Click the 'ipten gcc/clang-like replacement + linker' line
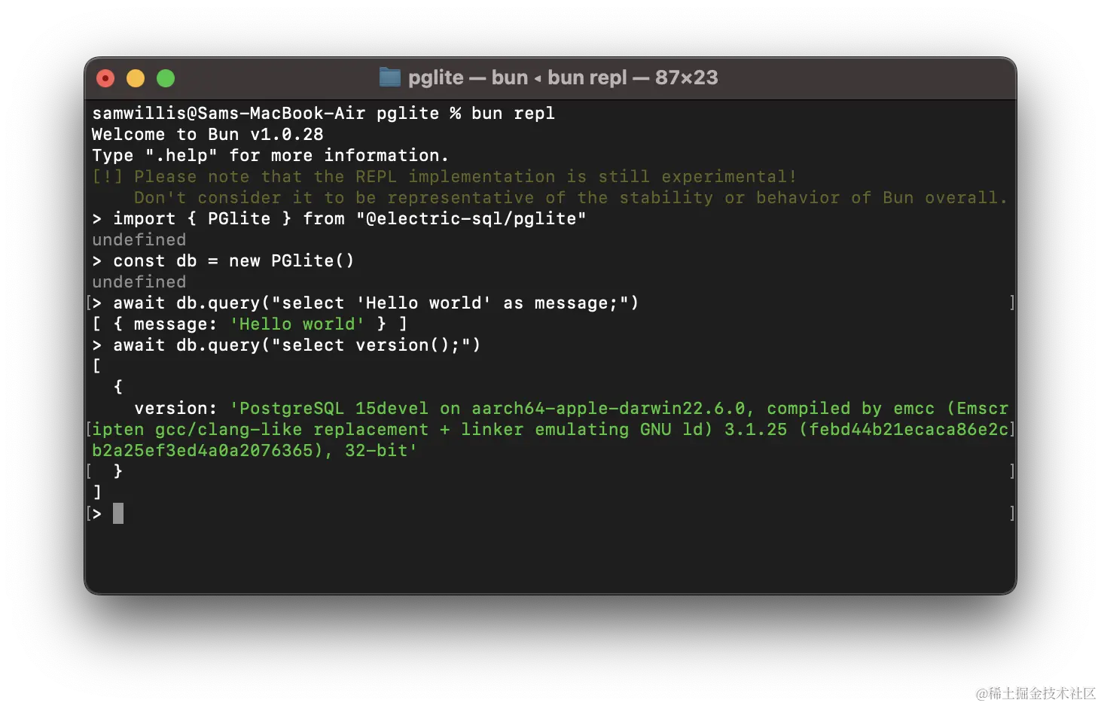The image size is (1101, 706). point(550,430)
